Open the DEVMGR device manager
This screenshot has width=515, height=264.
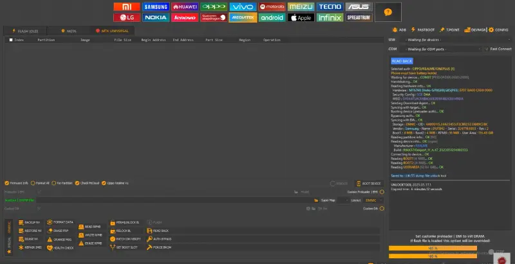tap(474, 30)
